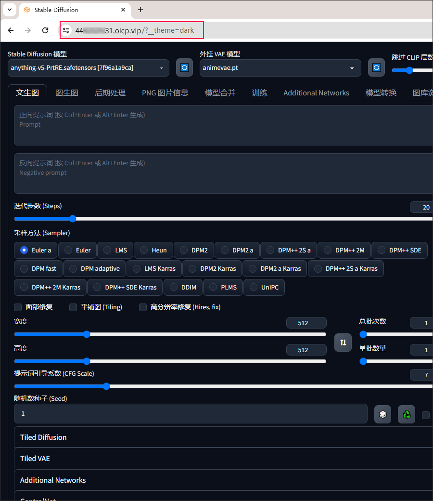433x501 pixels.
Task: Open the Stable Diffusion 模型 dropdown
Action: point(89,68)
